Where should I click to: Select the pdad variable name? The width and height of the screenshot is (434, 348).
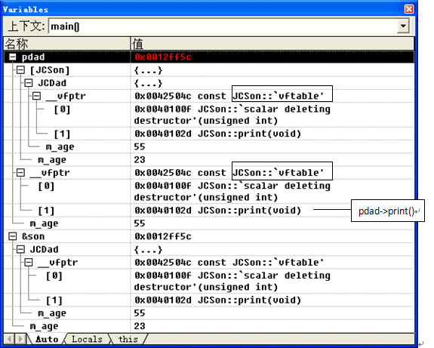click(x=33, y=57)
